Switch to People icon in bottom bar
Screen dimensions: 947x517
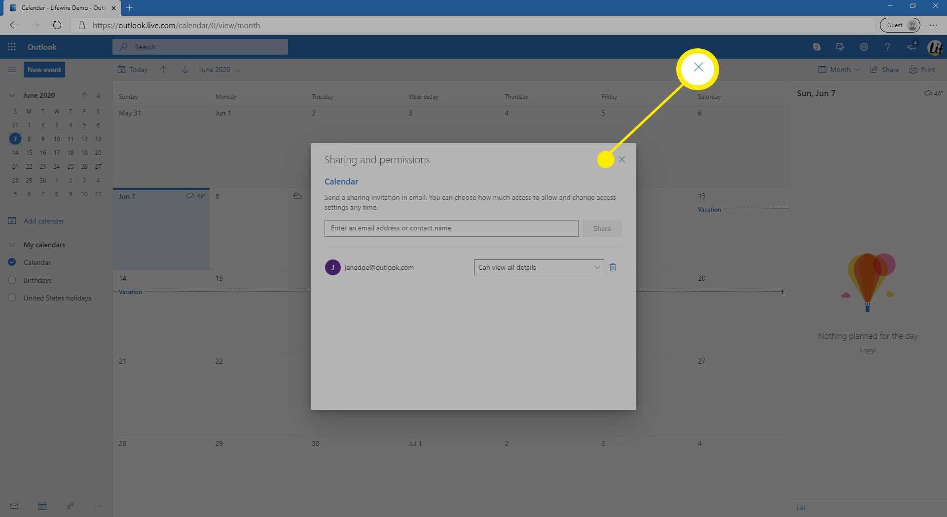tap(70, 506)
